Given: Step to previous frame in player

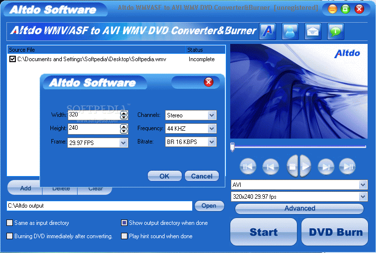Looking at the screenshot, I should [x=270, y=166].
